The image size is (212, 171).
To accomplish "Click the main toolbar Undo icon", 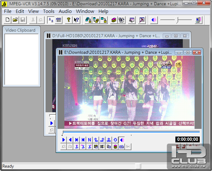I will click(x=41, y=20).
